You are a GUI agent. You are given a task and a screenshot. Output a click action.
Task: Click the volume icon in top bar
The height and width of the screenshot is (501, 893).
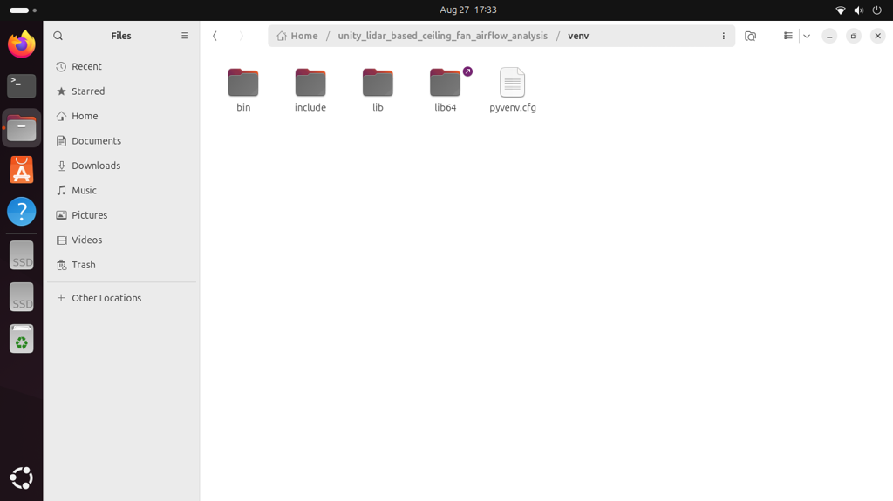pyautogui.click(x=859, y=10)
